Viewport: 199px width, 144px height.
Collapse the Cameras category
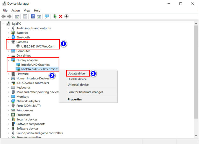(x=8, y=42)
